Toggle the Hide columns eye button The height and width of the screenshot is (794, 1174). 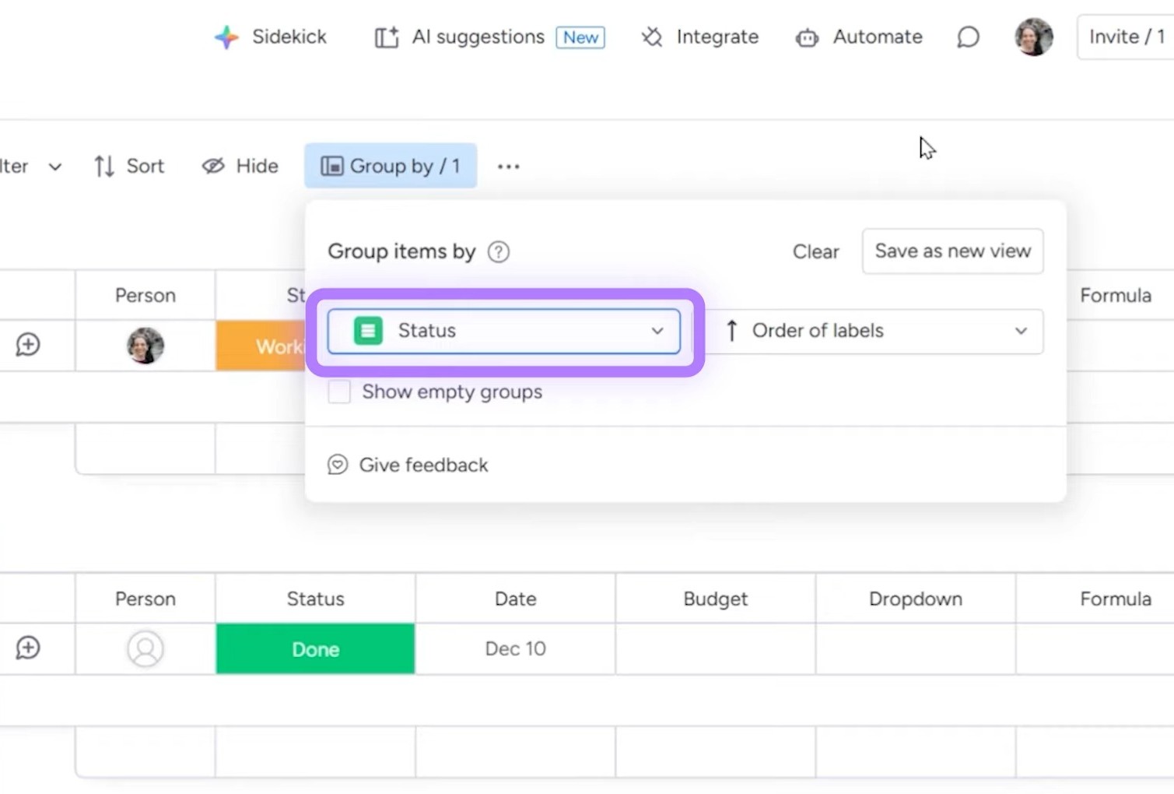point(240,166)
